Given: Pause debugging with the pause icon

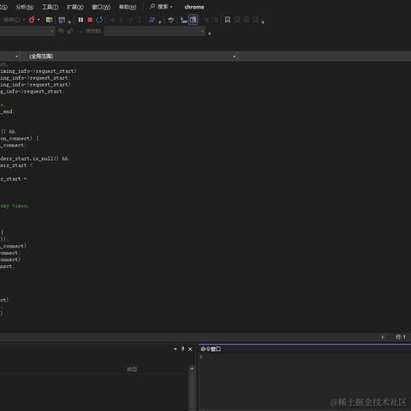Looking at the screenshot, I should 80,20.
